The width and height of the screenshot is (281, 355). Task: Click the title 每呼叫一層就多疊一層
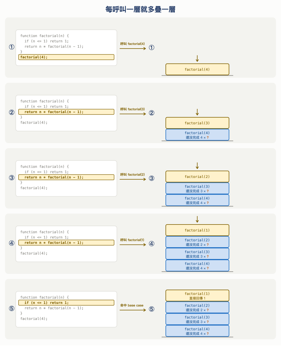click(x=140, y=9)
